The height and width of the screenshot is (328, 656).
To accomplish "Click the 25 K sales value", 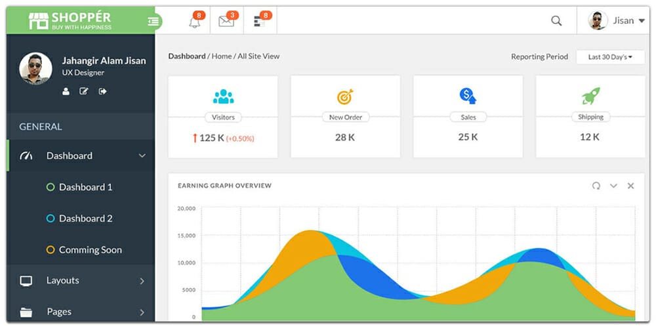I will click(468, 137).
